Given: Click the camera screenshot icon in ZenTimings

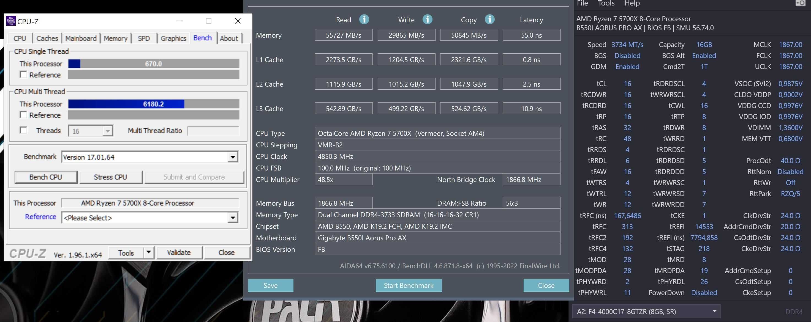Looking at the screenshot, I should tap(800, 3).
